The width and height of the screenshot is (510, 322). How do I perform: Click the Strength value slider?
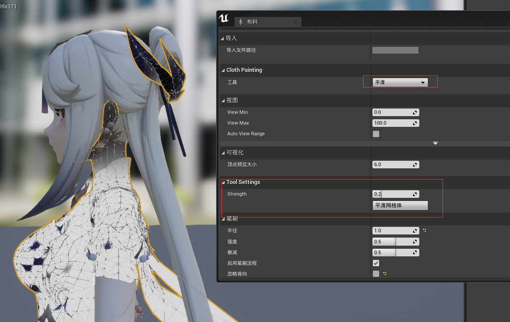396,194
